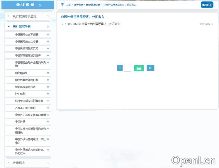
Task: Click the triangle beside 统计数据跨表查询
Action: pyautogui.click(x=8, y=16)
